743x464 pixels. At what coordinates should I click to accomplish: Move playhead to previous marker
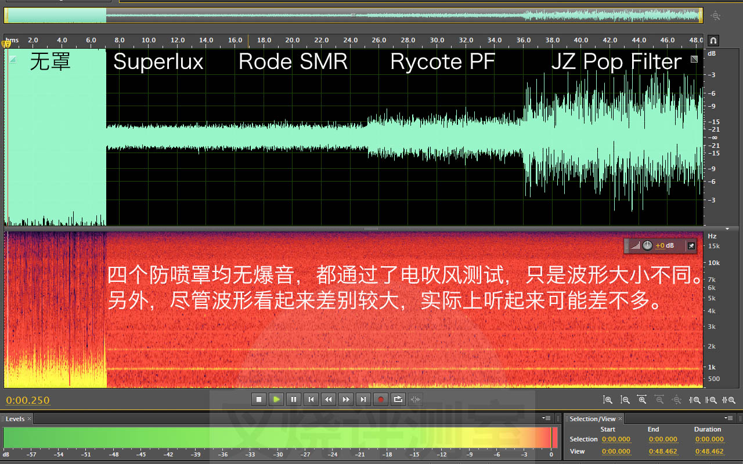click(311, 399)
